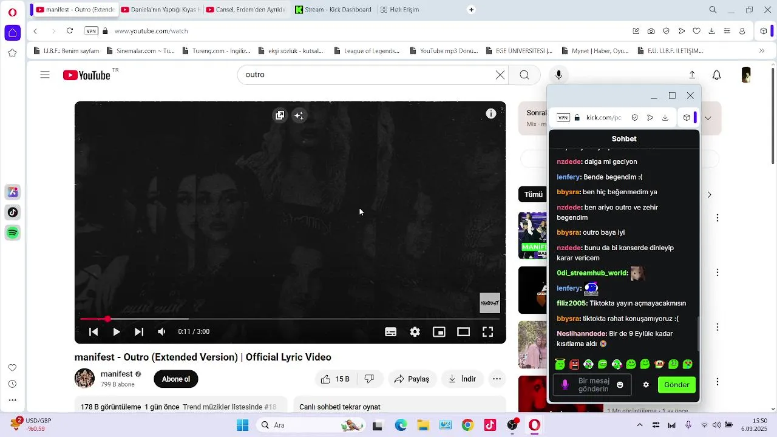The image size is (777, 437).
Task: Switch the player to theater mode
Action: point(464,332)
